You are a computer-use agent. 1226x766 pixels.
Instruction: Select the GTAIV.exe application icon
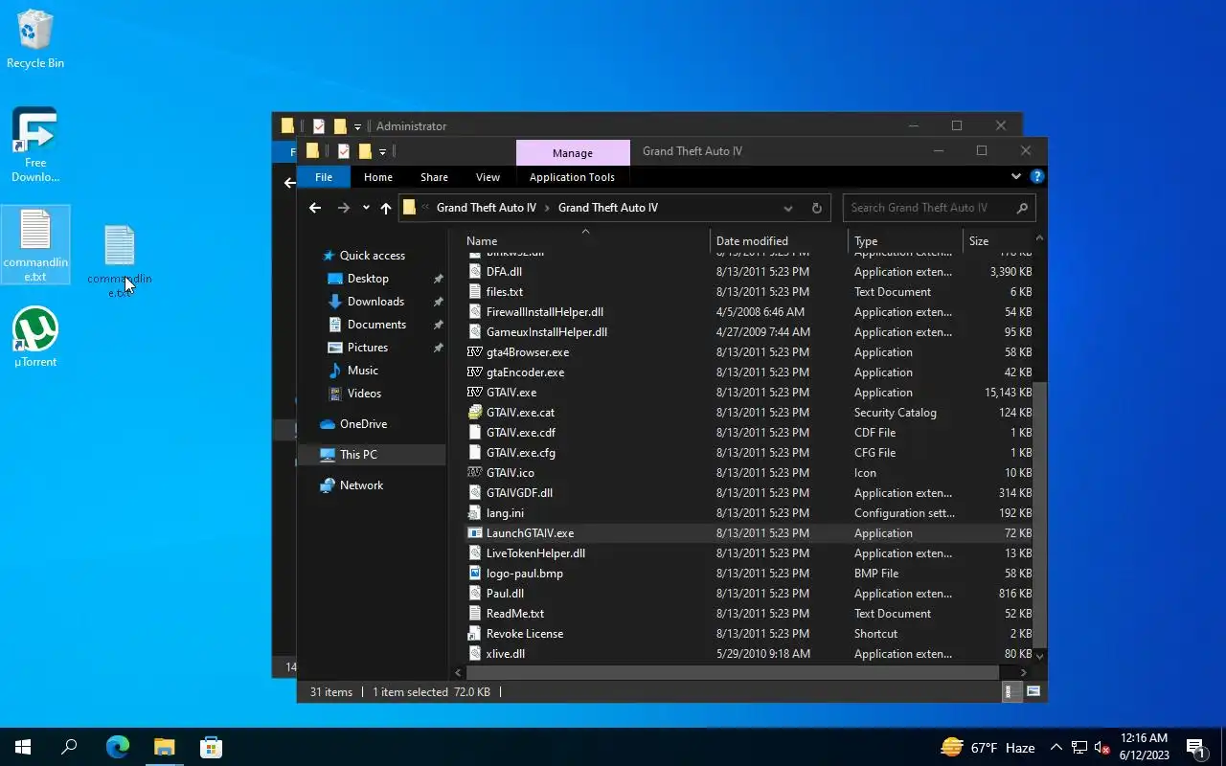click(474, 393)
